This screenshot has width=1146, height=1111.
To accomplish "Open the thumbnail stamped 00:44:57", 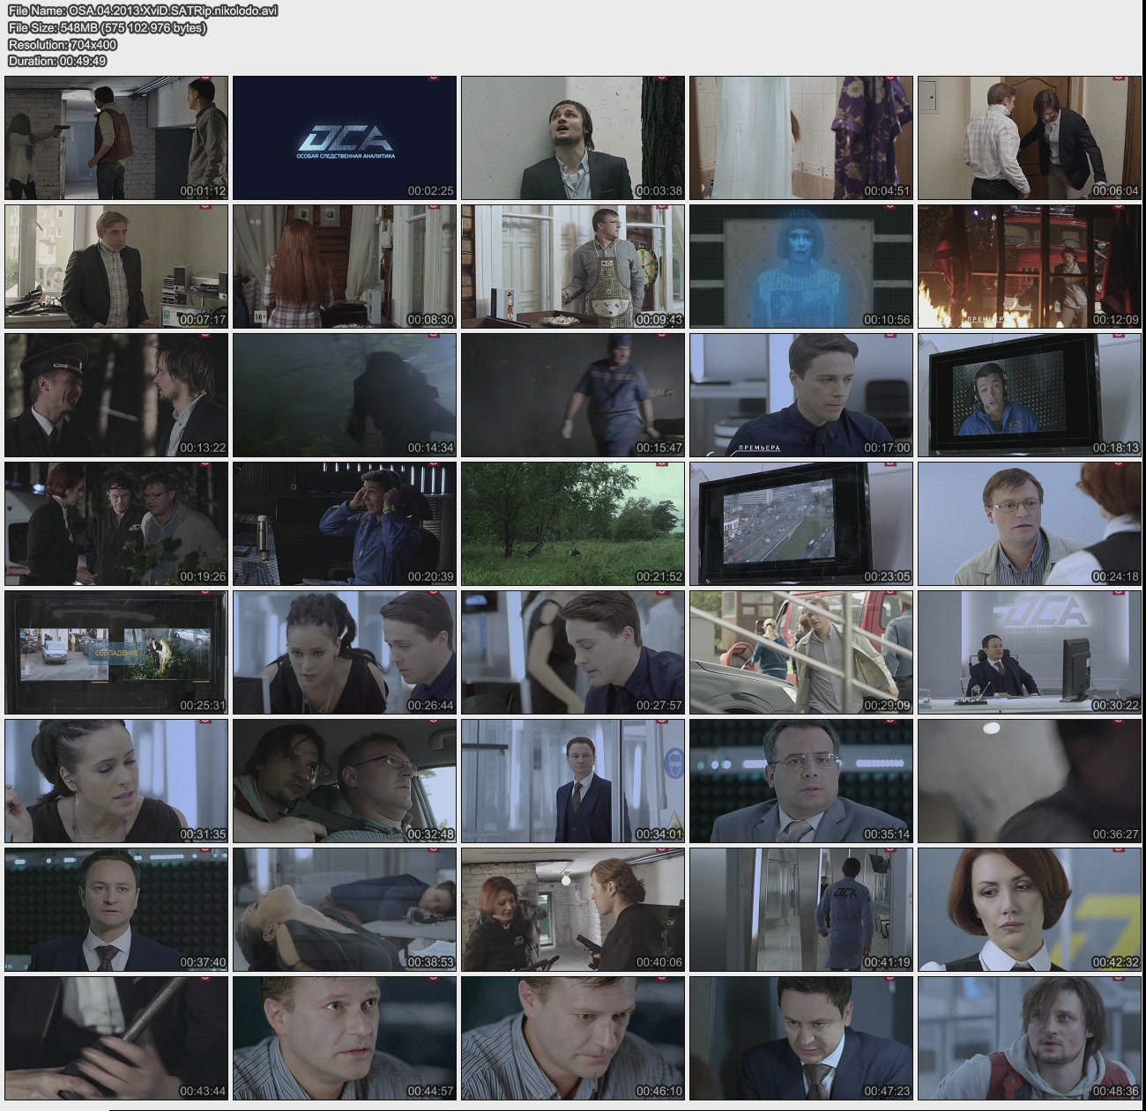I will click(345, 1038).
